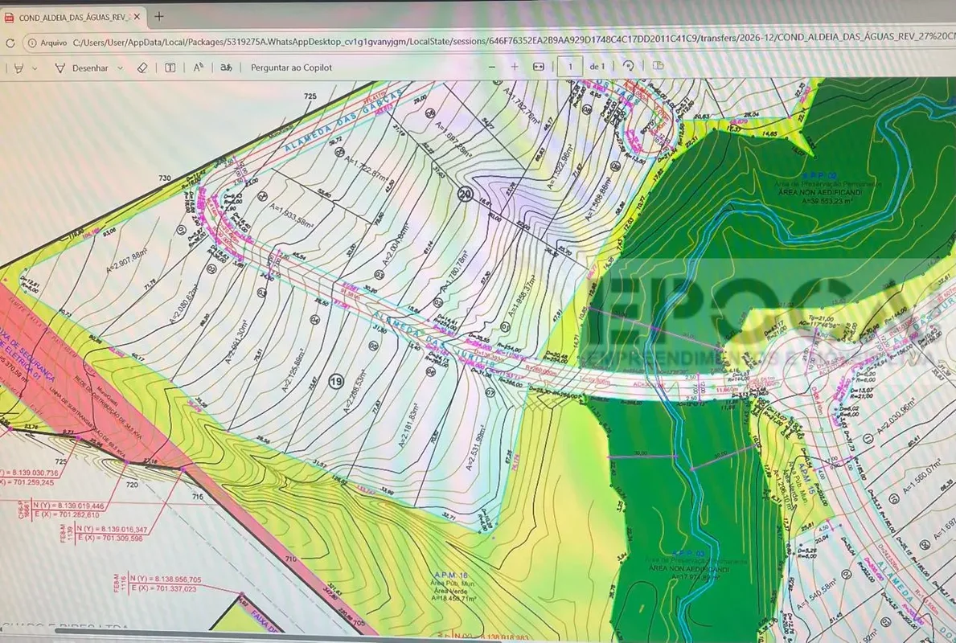Activate the Desenhar drawing tool
The width and height of the screenshot is (956, 643).
click(82, 68)
